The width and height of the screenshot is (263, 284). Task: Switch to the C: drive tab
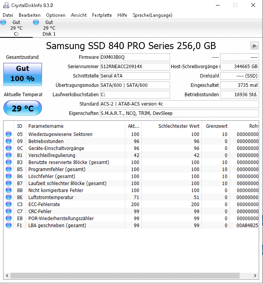point(16,28)
